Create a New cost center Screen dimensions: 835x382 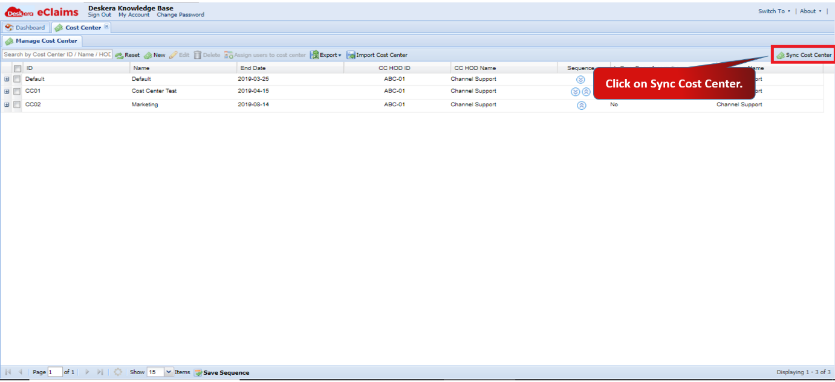[x=154, y=55]
